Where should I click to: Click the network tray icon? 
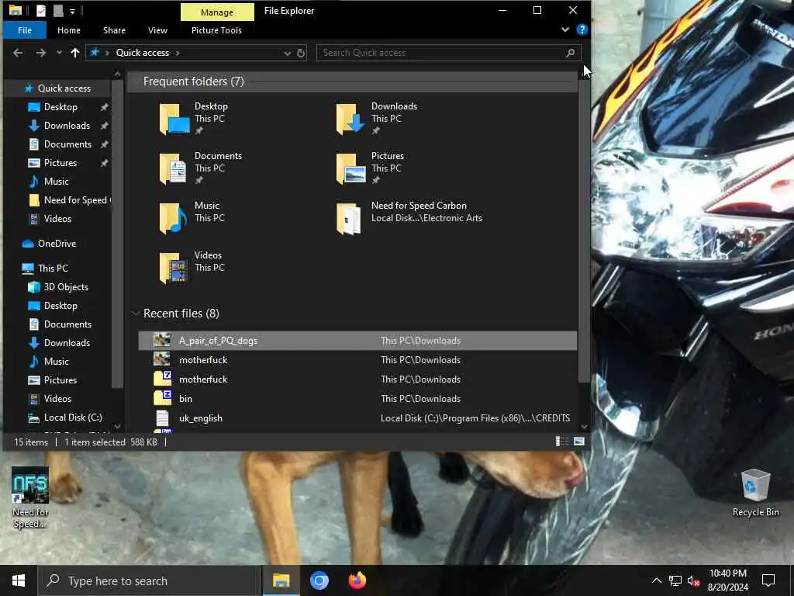(675, 580)
